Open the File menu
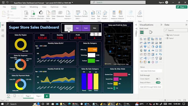This screenshot has width=188, height=106. tap(4, 7)
